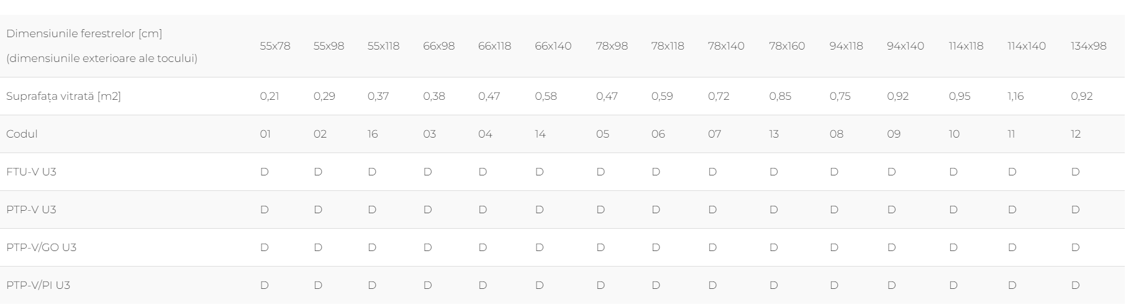
Task: Select the Dimensiunile ferestrelor [cm] label
Action: [84, 33]
